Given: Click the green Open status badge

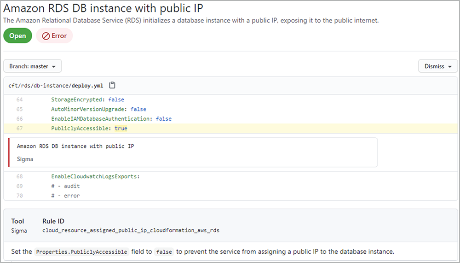Looking at the screenshot, I should (17, 36).
